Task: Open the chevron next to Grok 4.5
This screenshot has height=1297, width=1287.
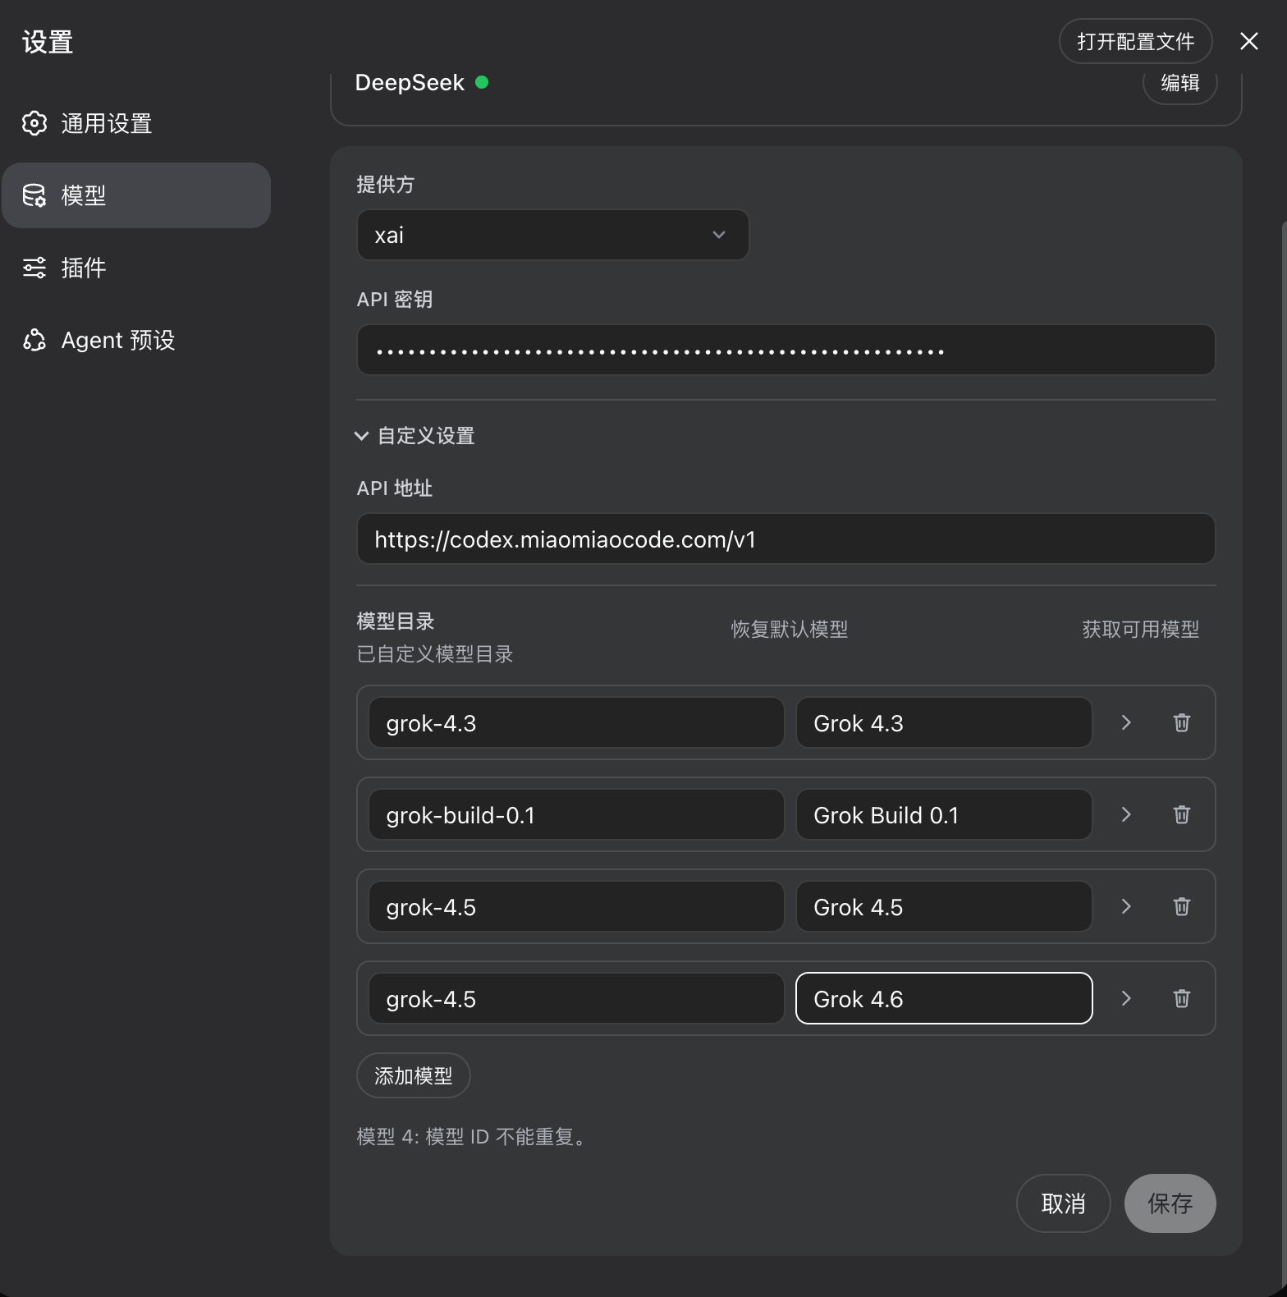Action: click(1126, 906)
